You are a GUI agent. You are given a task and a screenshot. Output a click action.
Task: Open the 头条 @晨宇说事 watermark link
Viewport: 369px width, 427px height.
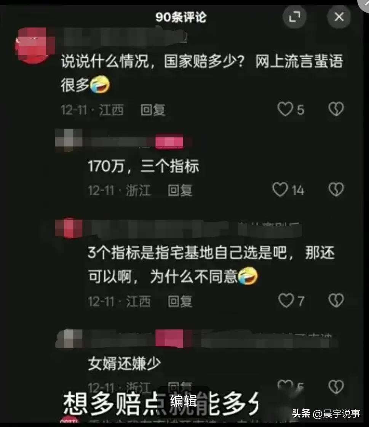coord(326,414)
